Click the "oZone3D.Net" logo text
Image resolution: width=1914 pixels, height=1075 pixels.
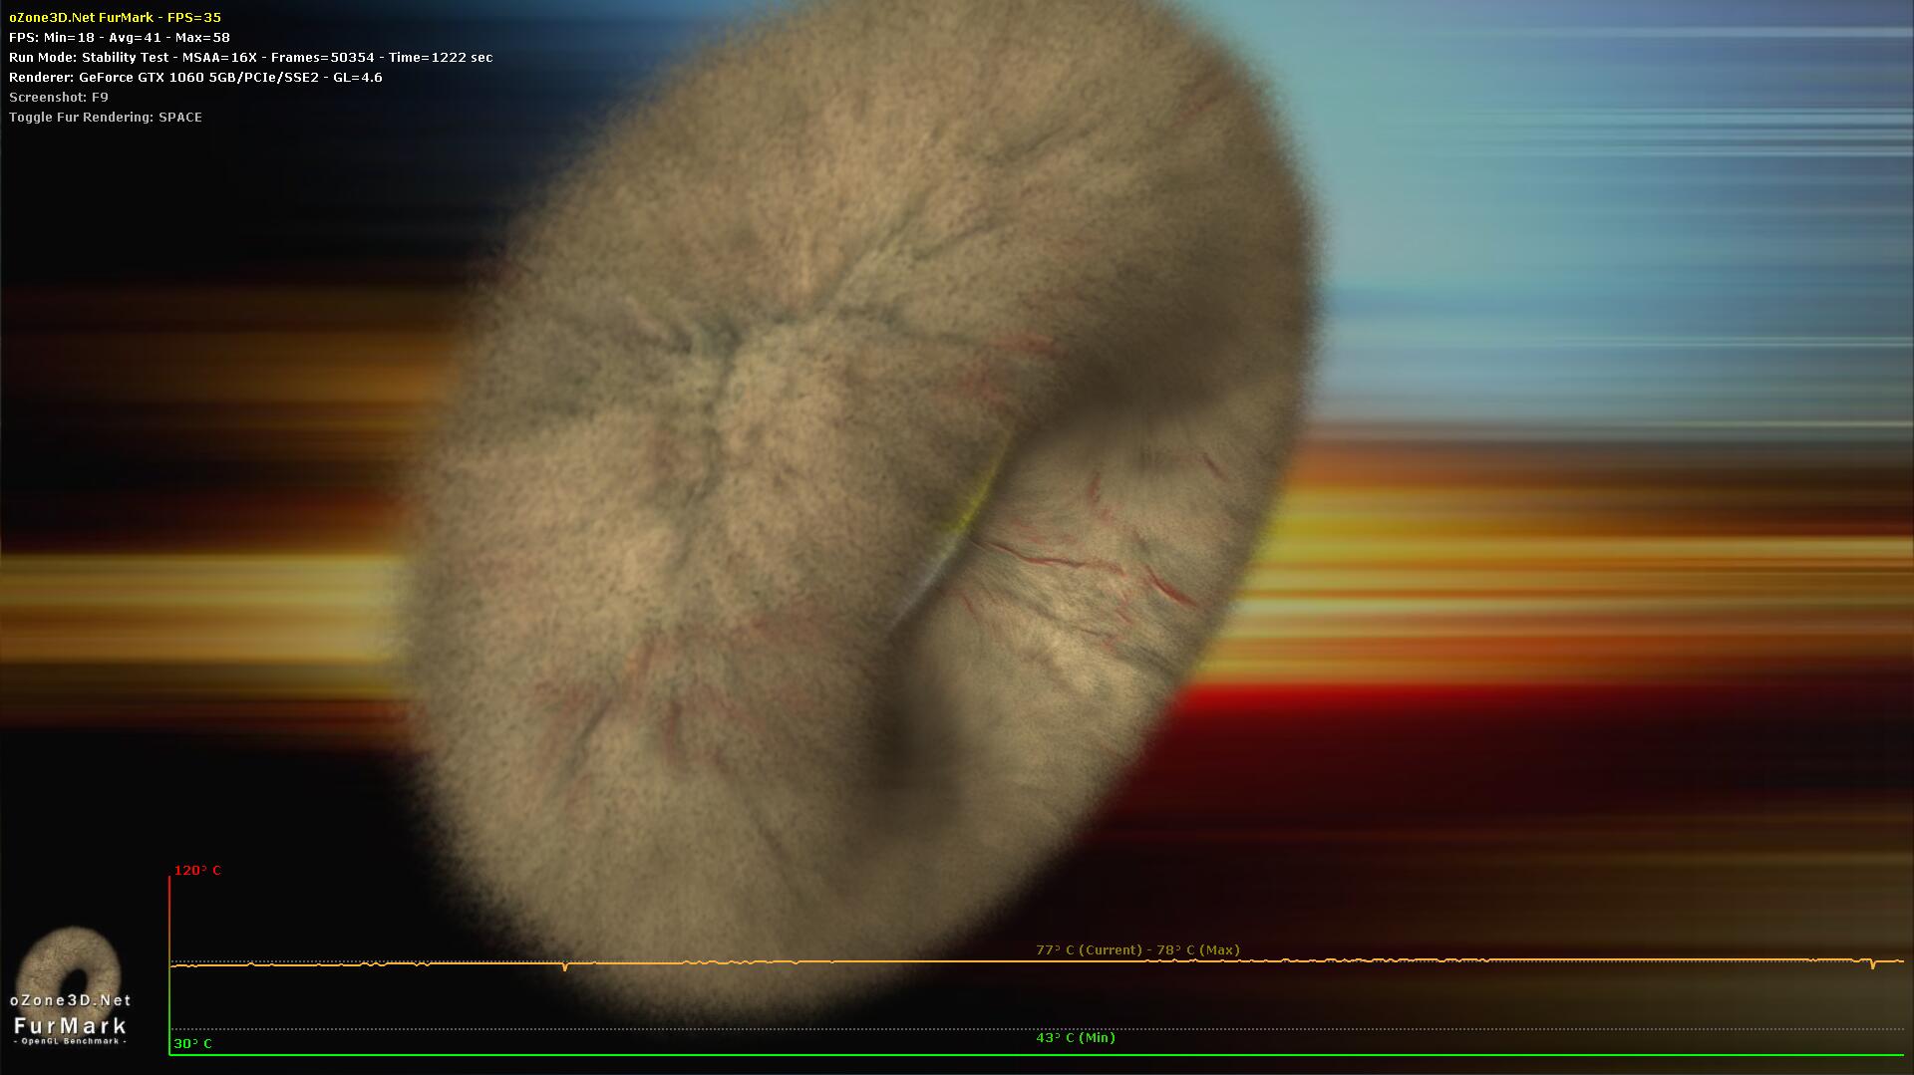pos(70,1000)
